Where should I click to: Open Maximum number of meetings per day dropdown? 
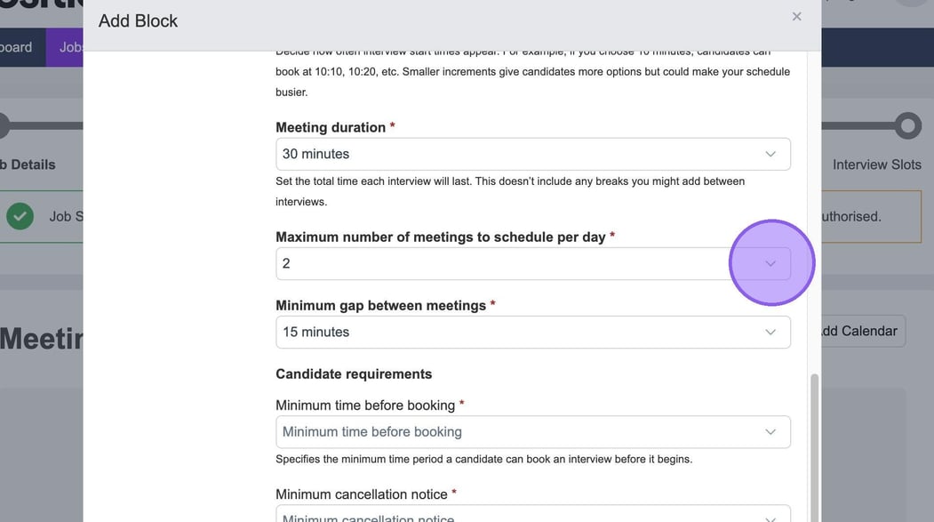click(x=532, y=264)
